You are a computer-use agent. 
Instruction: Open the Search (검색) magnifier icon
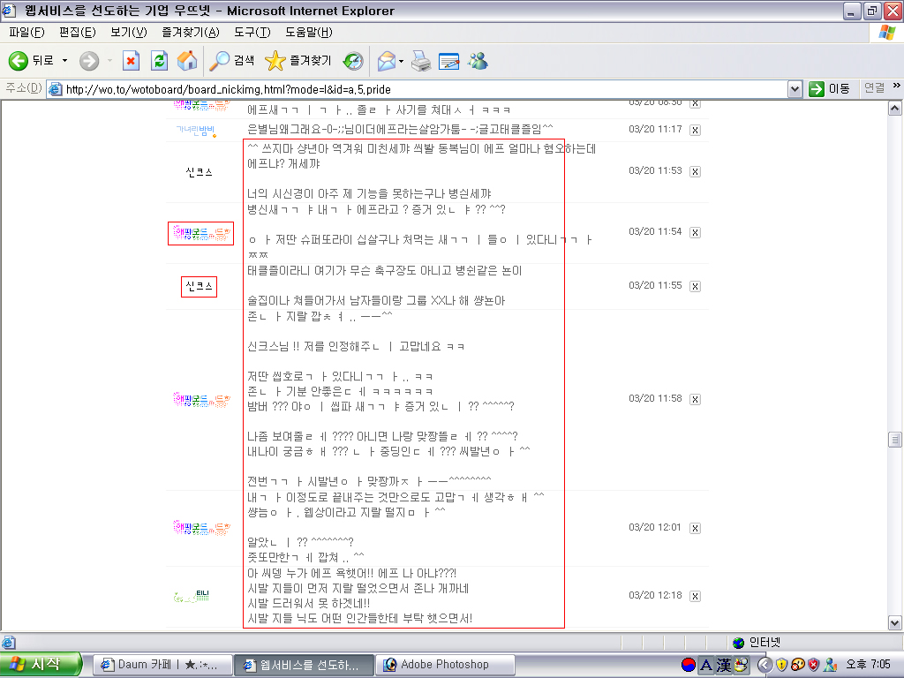point(219,61)
